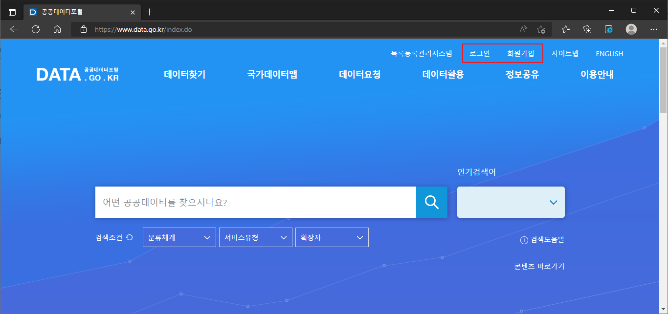Close the 공공데이터포털 tab
Image resolution: width=668 pixels, height=314 pixels.
coord(133,12)
